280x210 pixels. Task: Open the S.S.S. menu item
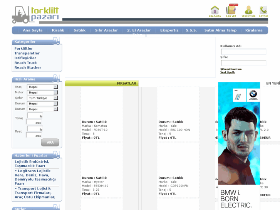click(x=191, y=30)
